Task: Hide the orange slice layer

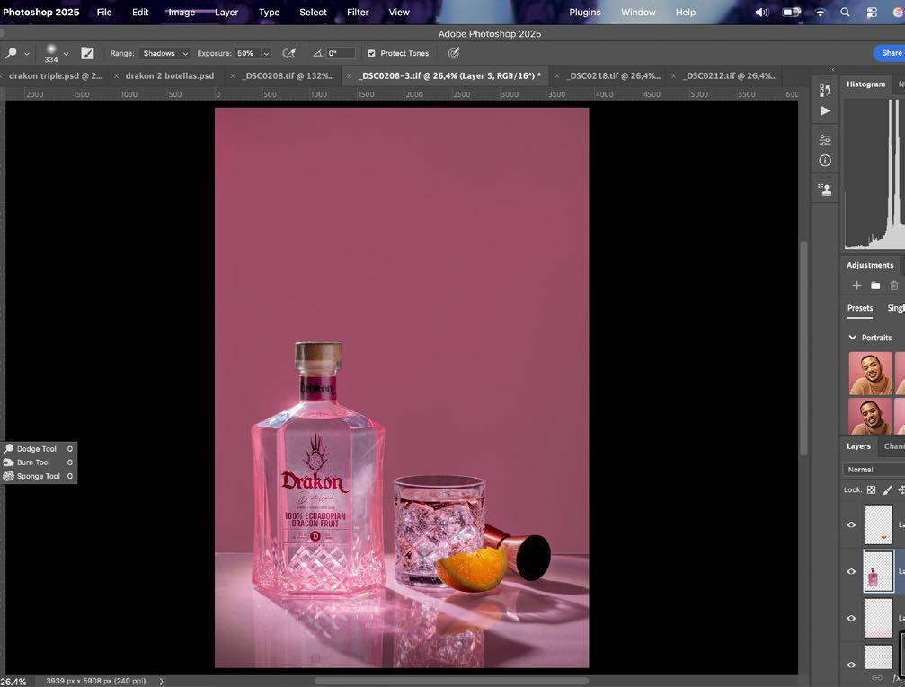Action: point(851,525)
